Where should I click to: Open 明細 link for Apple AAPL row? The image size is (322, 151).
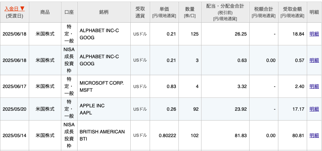[314, 109]
